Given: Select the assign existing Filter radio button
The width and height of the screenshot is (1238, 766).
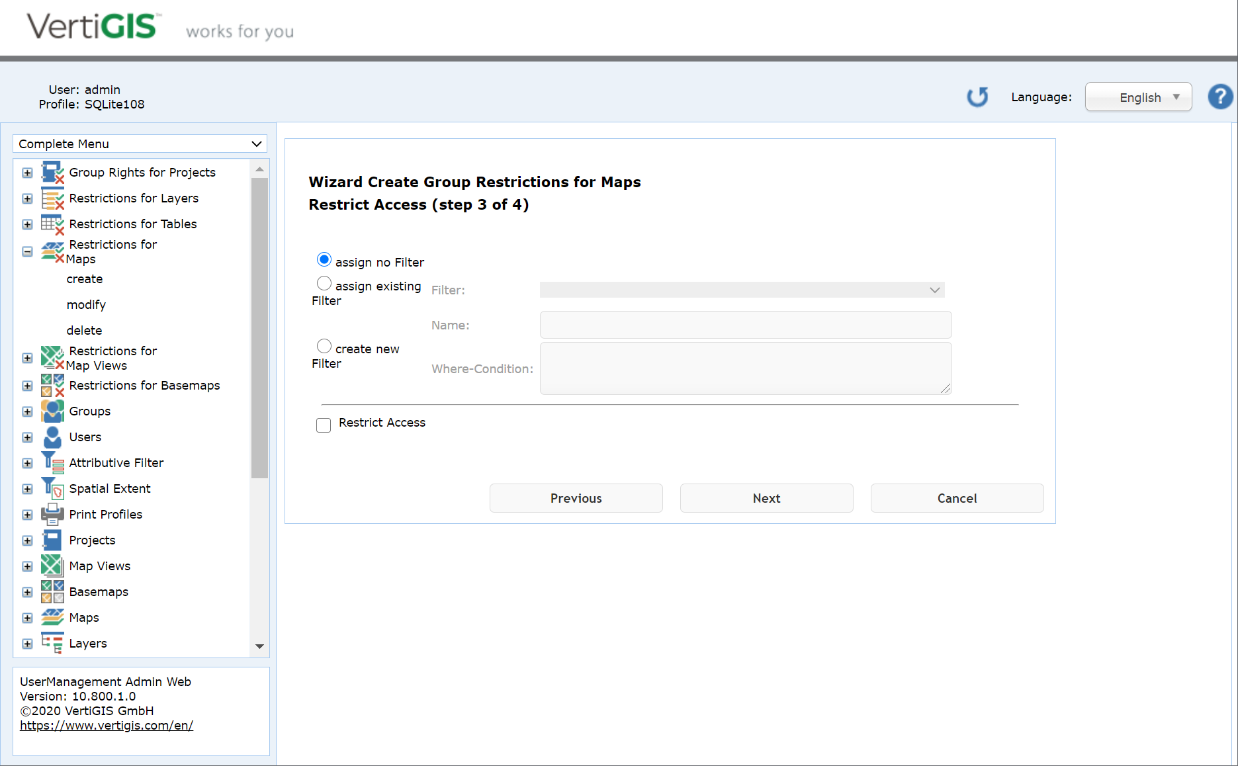Looking at the screenshot, I should click(324, 282).
